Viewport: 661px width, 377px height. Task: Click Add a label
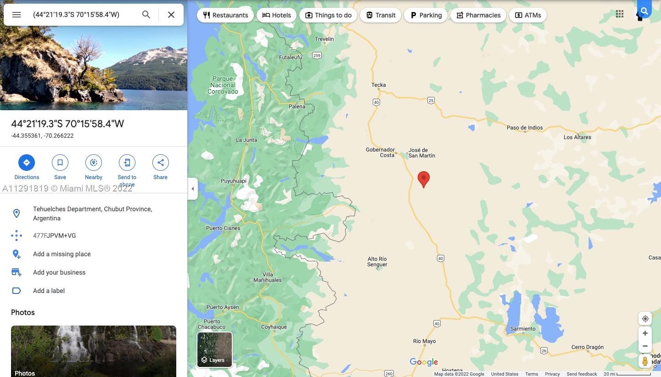(49, 291)
